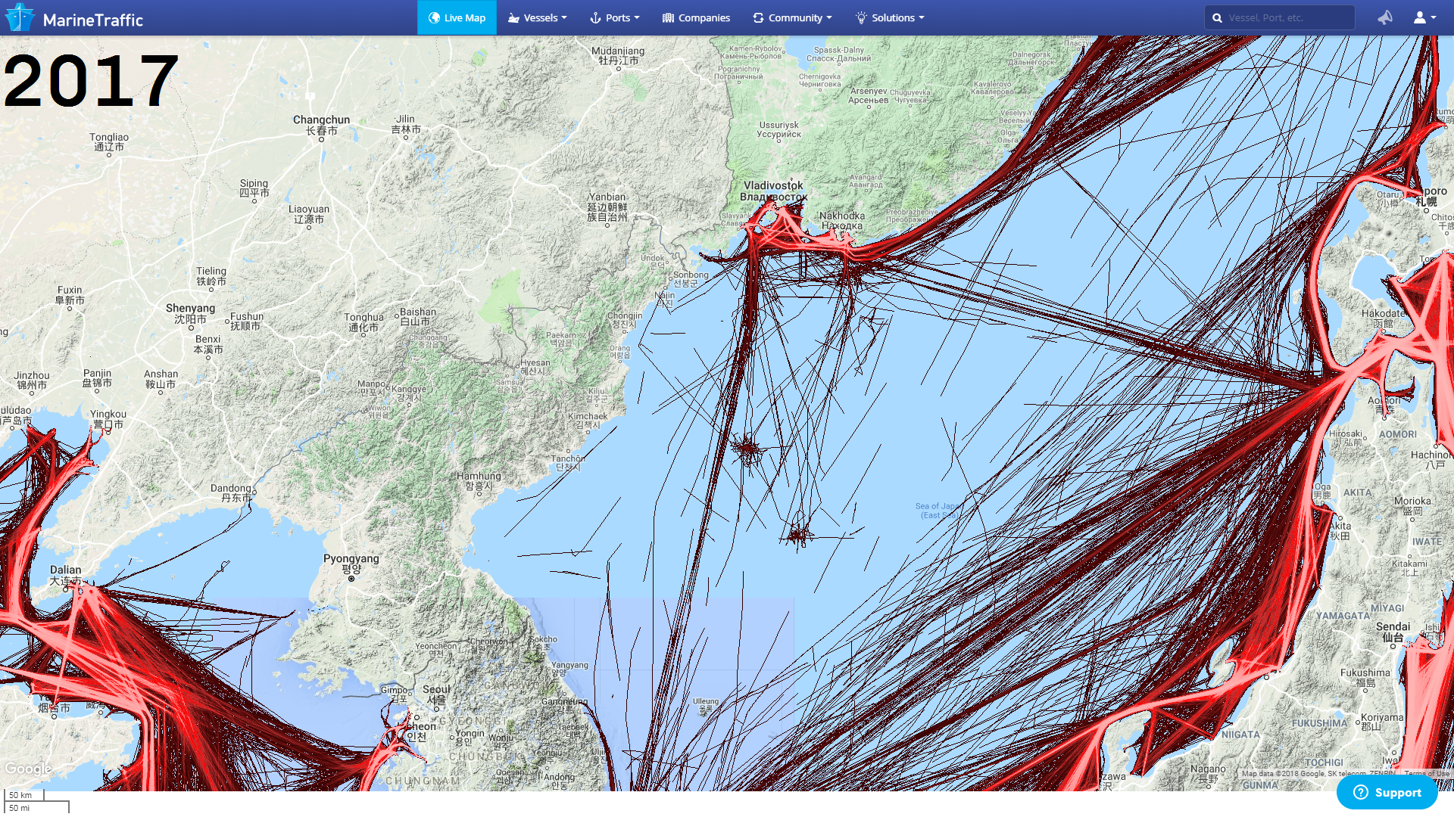1454x817 pixels.
Task: Click the Nakhodka city label
Action: [841, 220]
